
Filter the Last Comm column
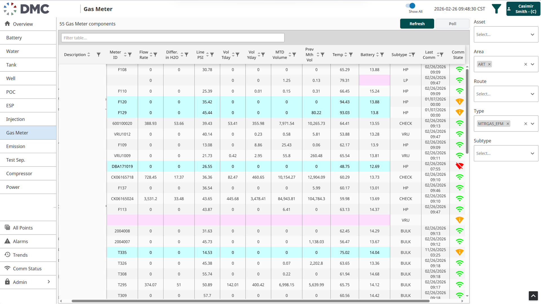442,55
